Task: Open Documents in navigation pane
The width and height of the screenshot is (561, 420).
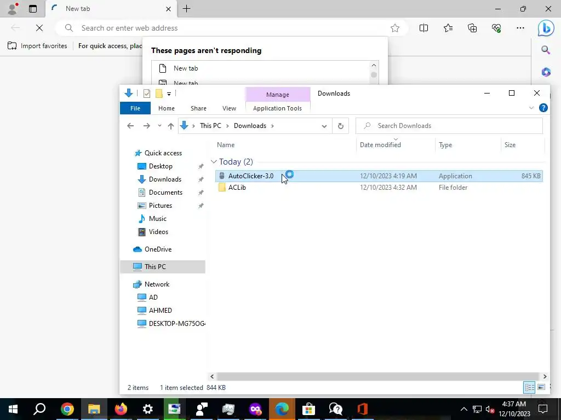Action: [165, 192]
